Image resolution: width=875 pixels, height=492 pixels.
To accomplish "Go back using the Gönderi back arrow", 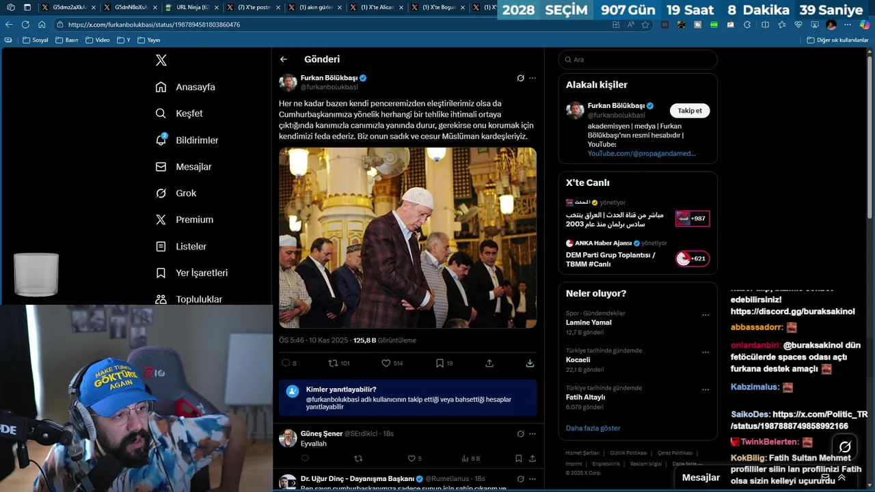I will pyautogui.click(x=284, y=59).
